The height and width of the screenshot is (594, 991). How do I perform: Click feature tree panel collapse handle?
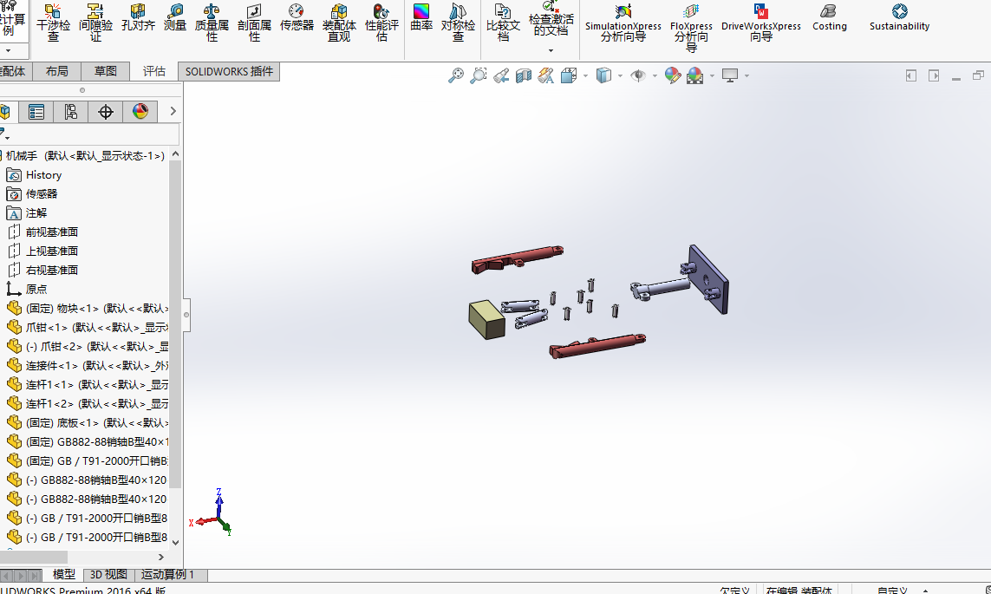(186, 315)
